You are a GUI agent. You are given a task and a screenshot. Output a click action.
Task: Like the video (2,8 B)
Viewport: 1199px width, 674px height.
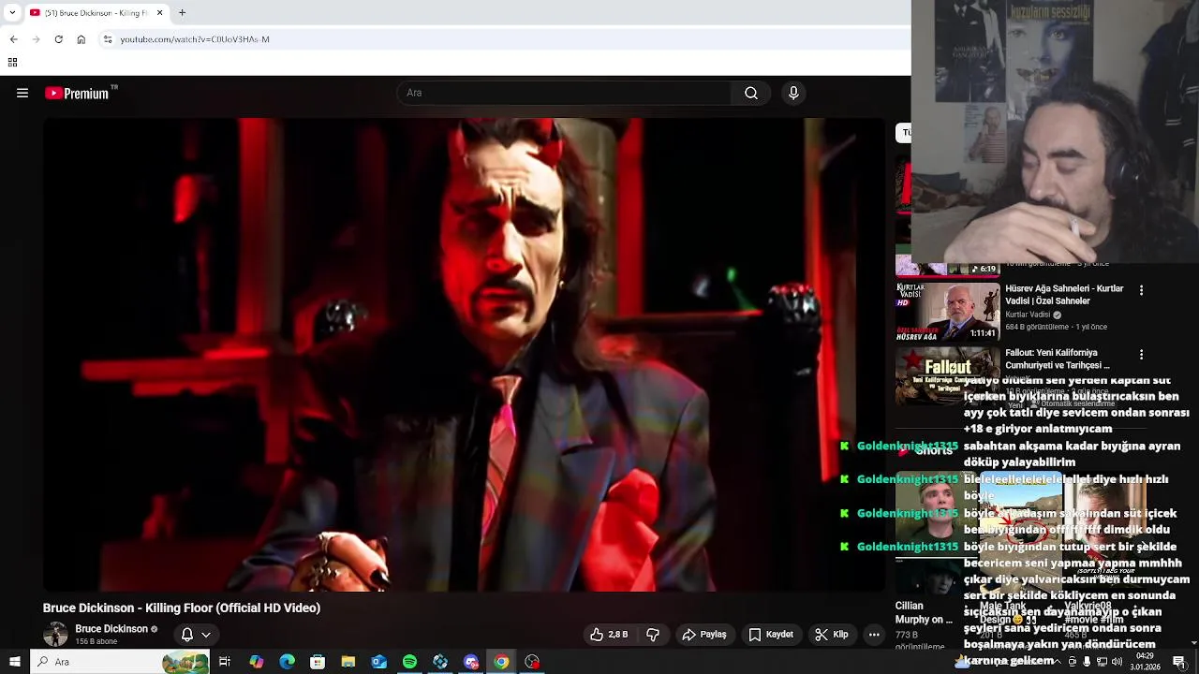pos(609,635)
